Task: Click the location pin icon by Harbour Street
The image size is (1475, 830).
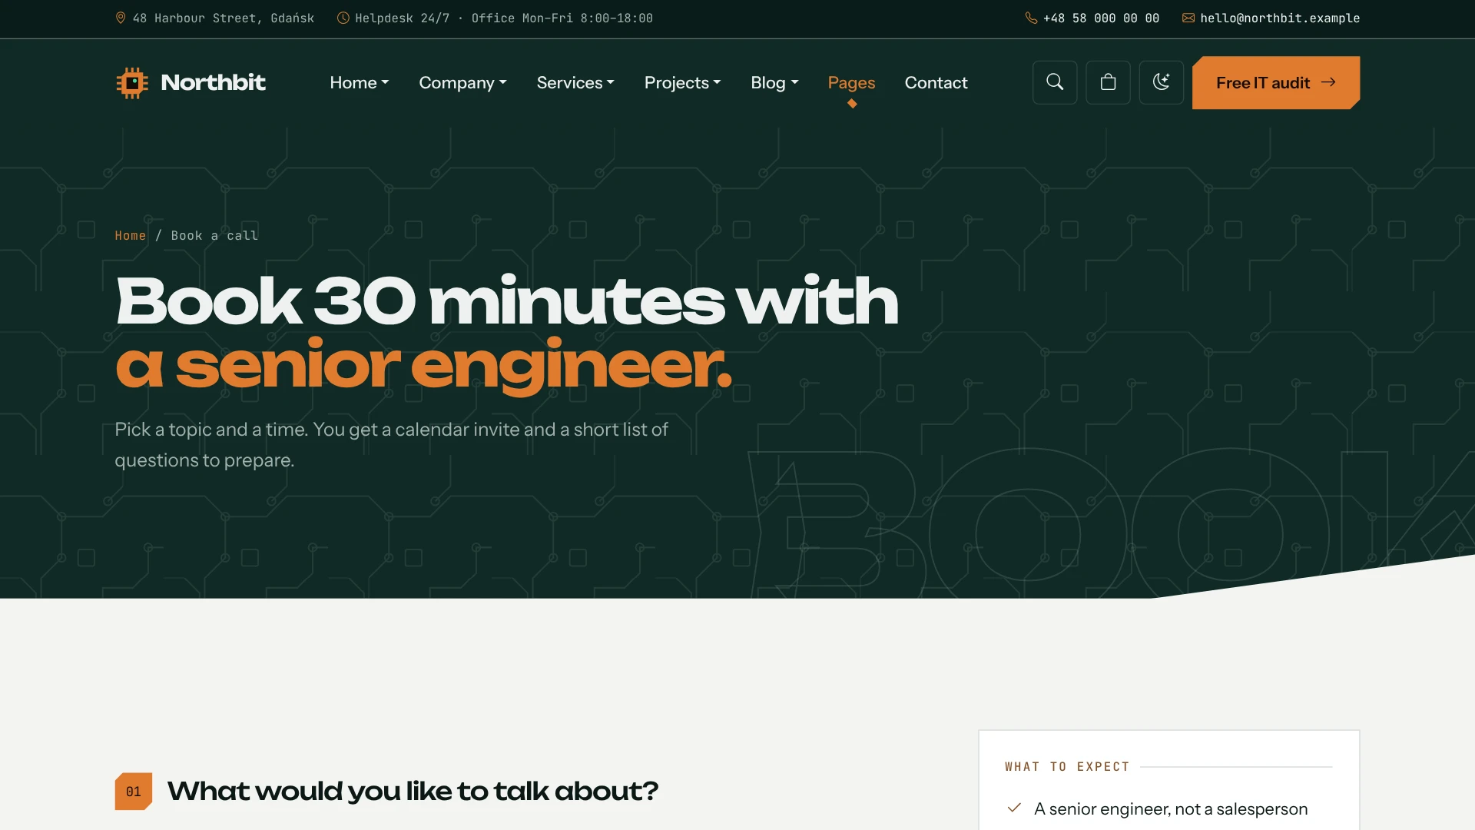Action: [121, 18]
